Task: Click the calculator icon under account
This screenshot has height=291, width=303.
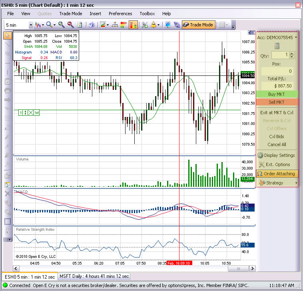Action: (277, 46)
